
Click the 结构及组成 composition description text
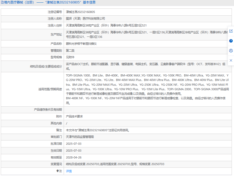pos(146,66)
